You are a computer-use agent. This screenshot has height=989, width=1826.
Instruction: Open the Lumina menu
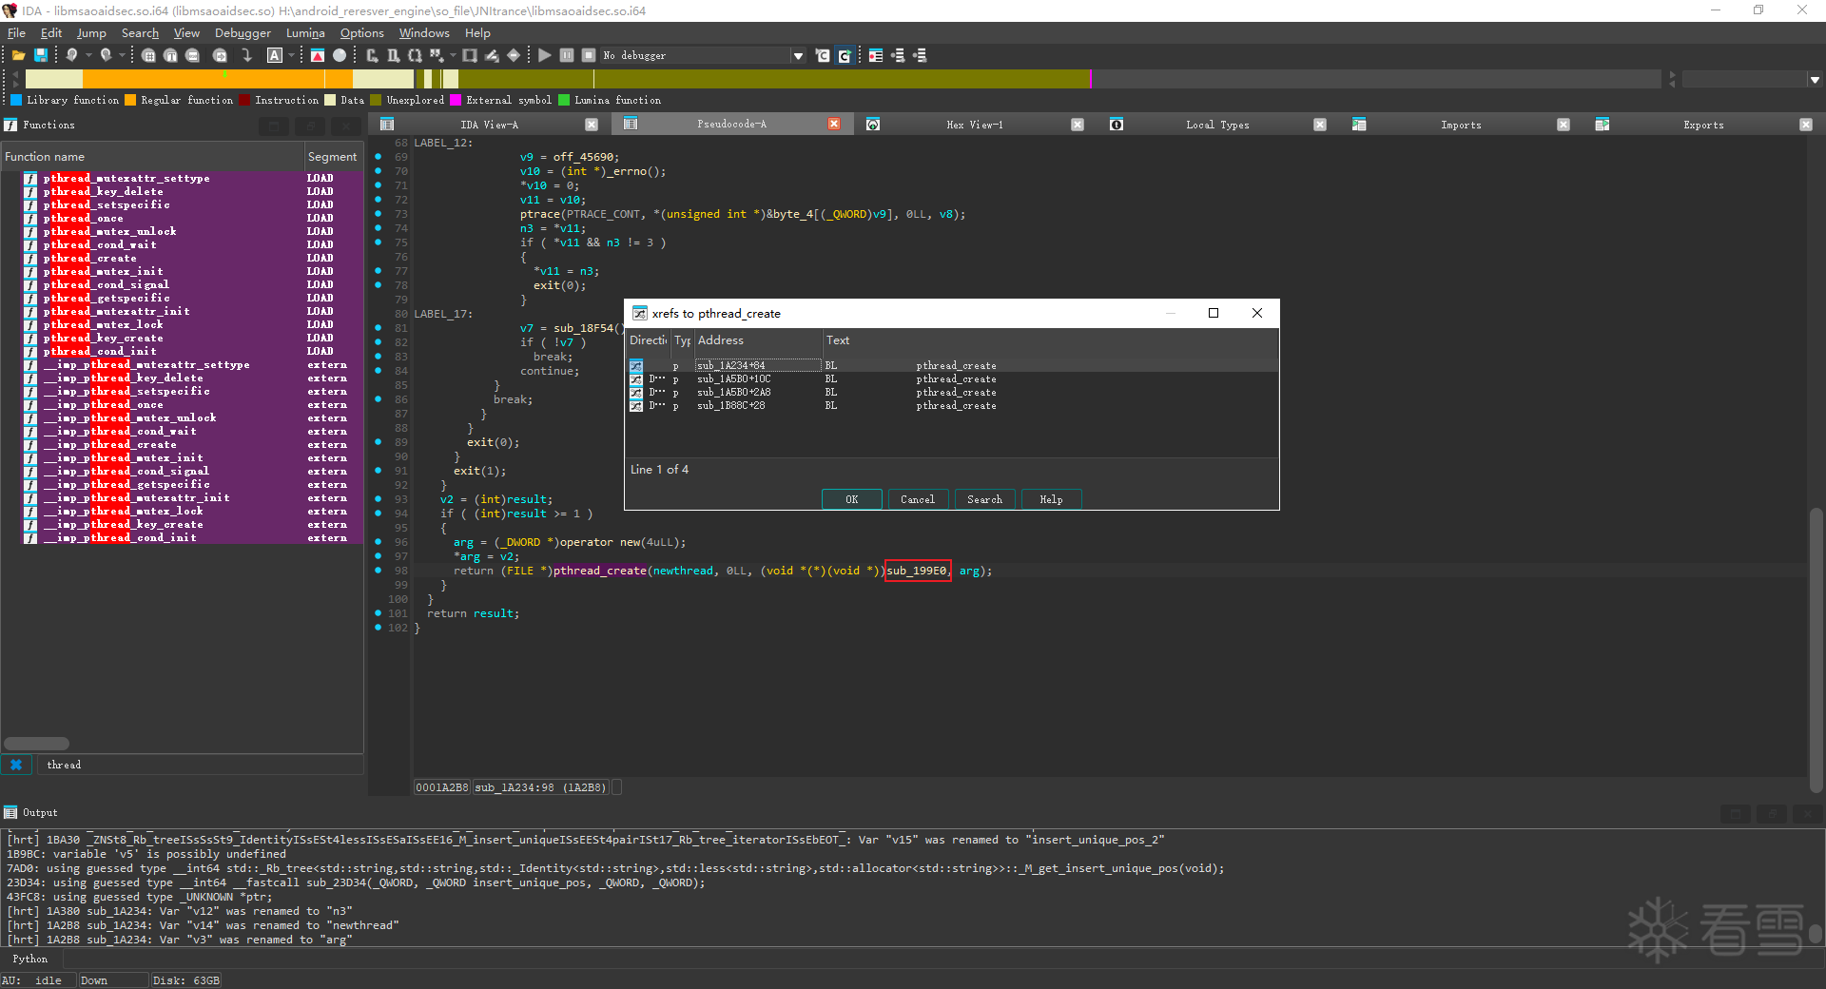point(305,33)
